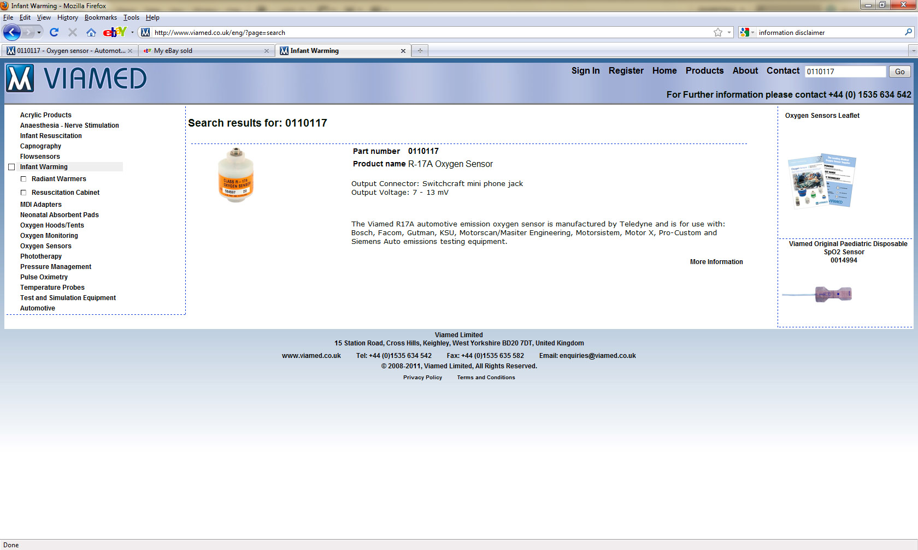
Task: Expand the list all tabs dropdown
Action: [x=913, y=51]
